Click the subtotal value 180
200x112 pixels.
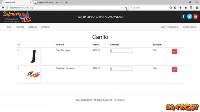[155, 68]
